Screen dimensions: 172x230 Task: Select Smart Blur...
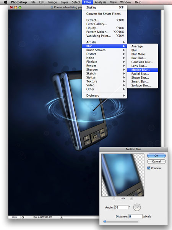point(143,81)
